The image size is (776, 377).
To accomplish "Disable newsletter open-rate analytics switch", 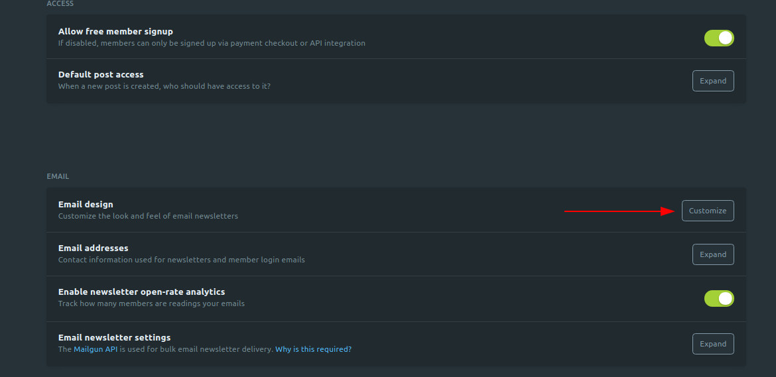I will click(x=718, y=298).
